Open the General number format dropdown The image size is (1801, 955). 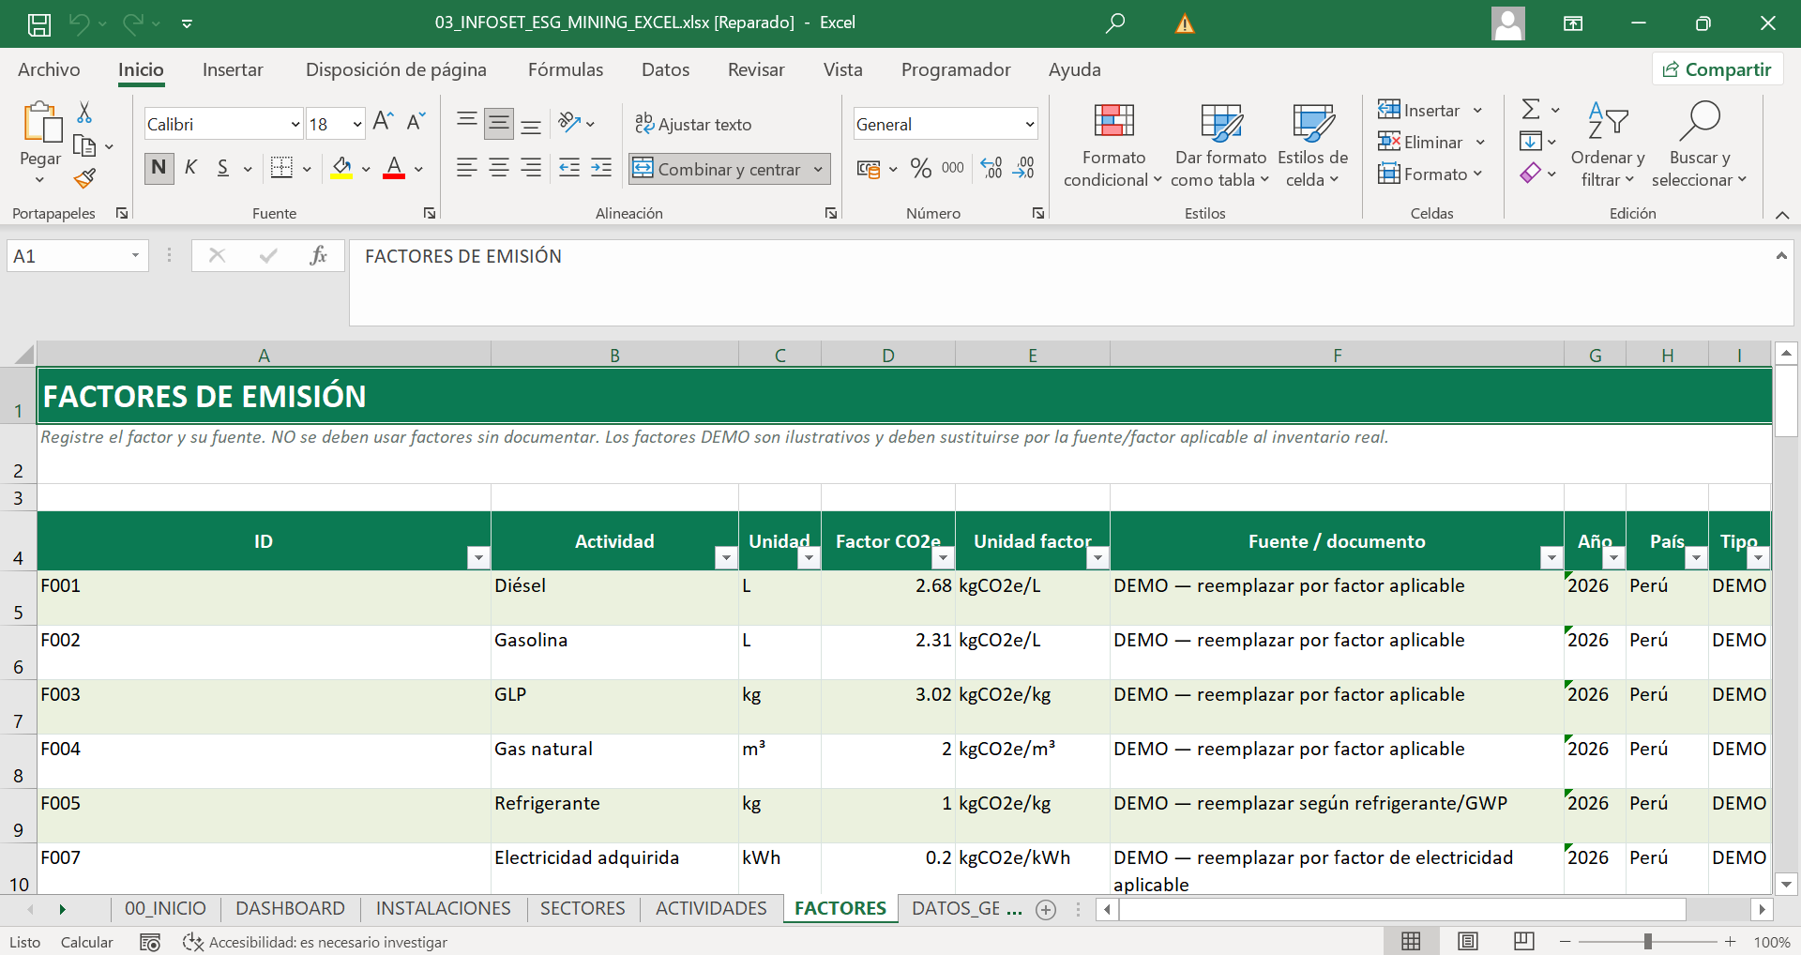coord(1029,124)
